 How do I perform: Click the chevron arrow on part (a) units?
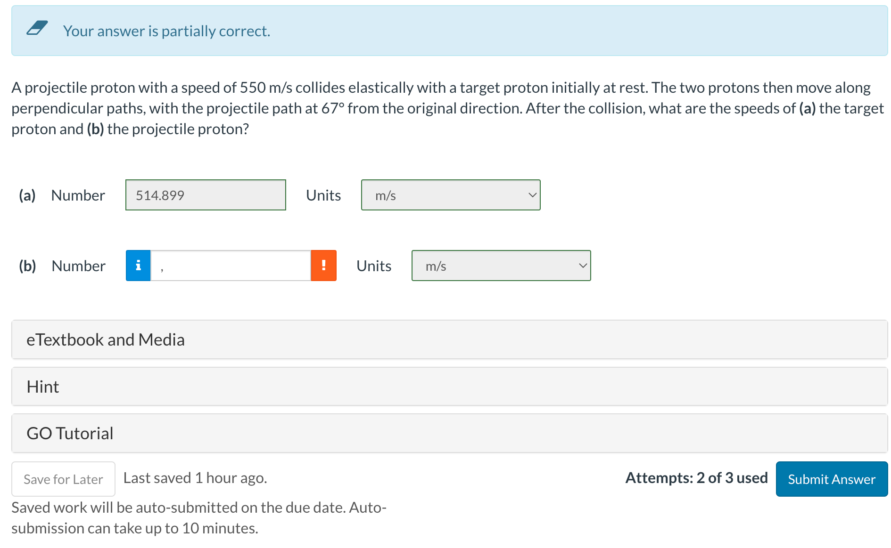pyautogui.click(x=532, y=195)
